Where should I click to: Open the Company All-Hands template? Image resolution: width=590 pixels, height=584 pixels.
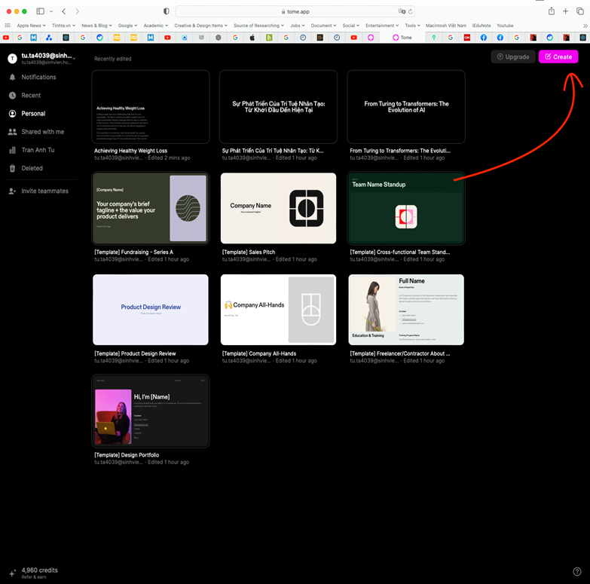point(279,310)
